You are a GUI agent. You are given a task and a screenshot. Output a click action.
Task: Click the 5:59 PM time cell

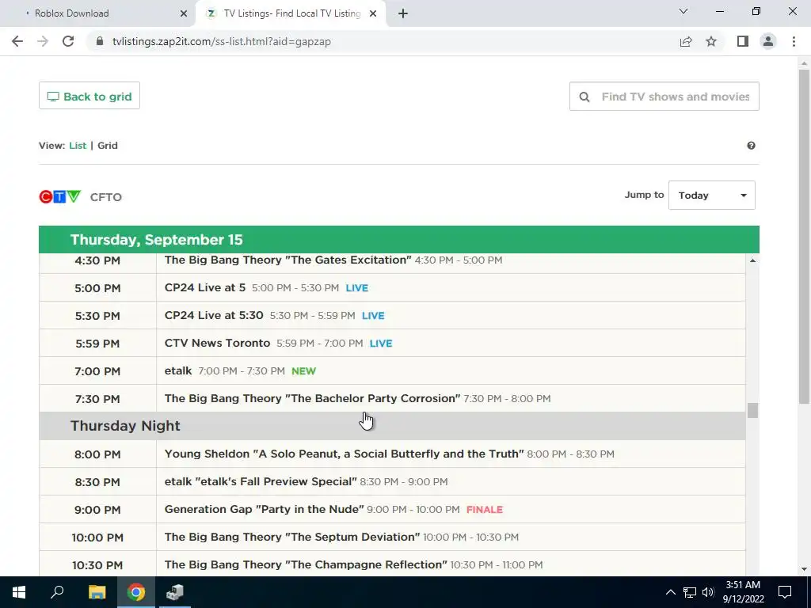click(97, 344)
